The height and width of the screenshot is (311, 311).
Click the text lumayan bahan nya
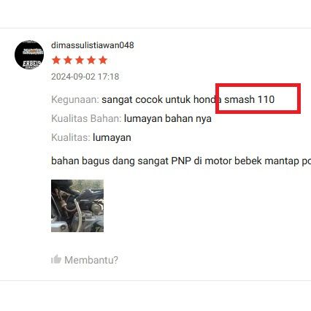point(168,119)
